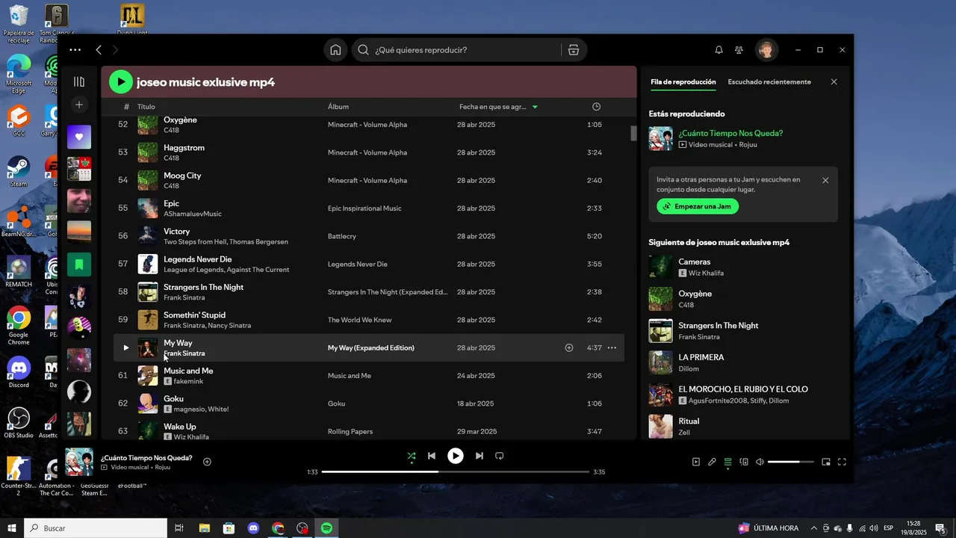Select the Somethin' Stupid track title
956x538 pixels.
click(x=194, y=315)
